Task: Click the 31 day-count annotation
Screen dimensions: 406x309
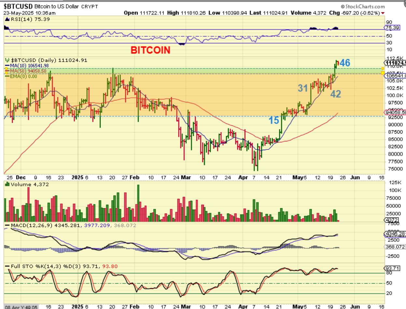Action: (303, 88)
